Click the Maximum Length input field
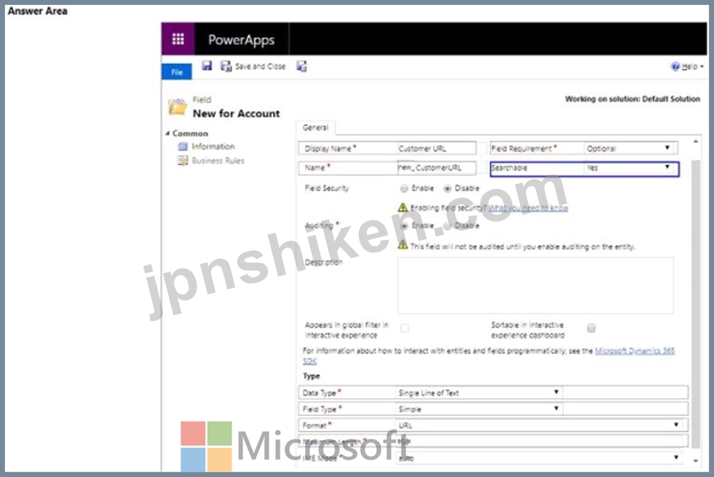This screenshot has width=714, height=477. [x=542, y=441]
